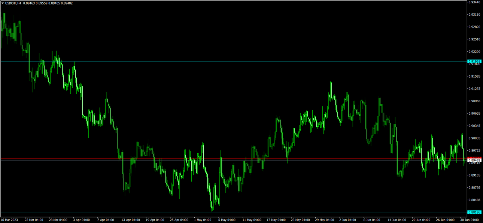This screenshot has height=223, width=483.
Task: Click the 0.90345 price scale label
Action: [x=474, y=126]
